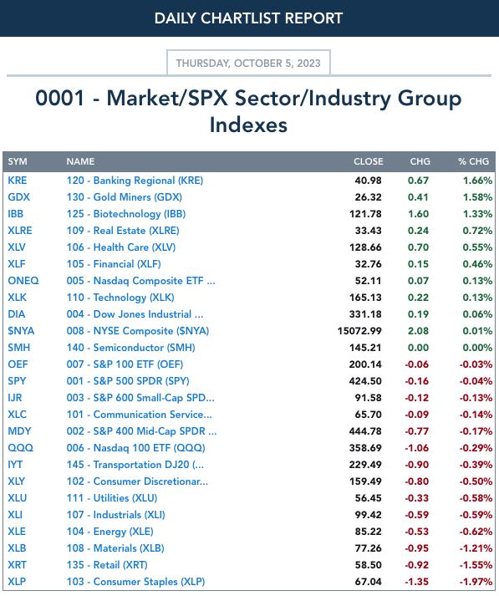This screenshot has height=596, width=499.
Task: Open 111 - Utilities (XLU) chart
Action: (112, 498)
